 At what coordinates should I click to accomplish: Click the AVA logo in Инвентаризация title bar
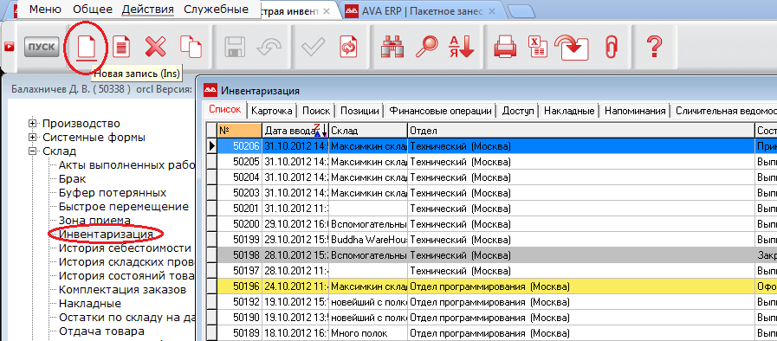211,91
